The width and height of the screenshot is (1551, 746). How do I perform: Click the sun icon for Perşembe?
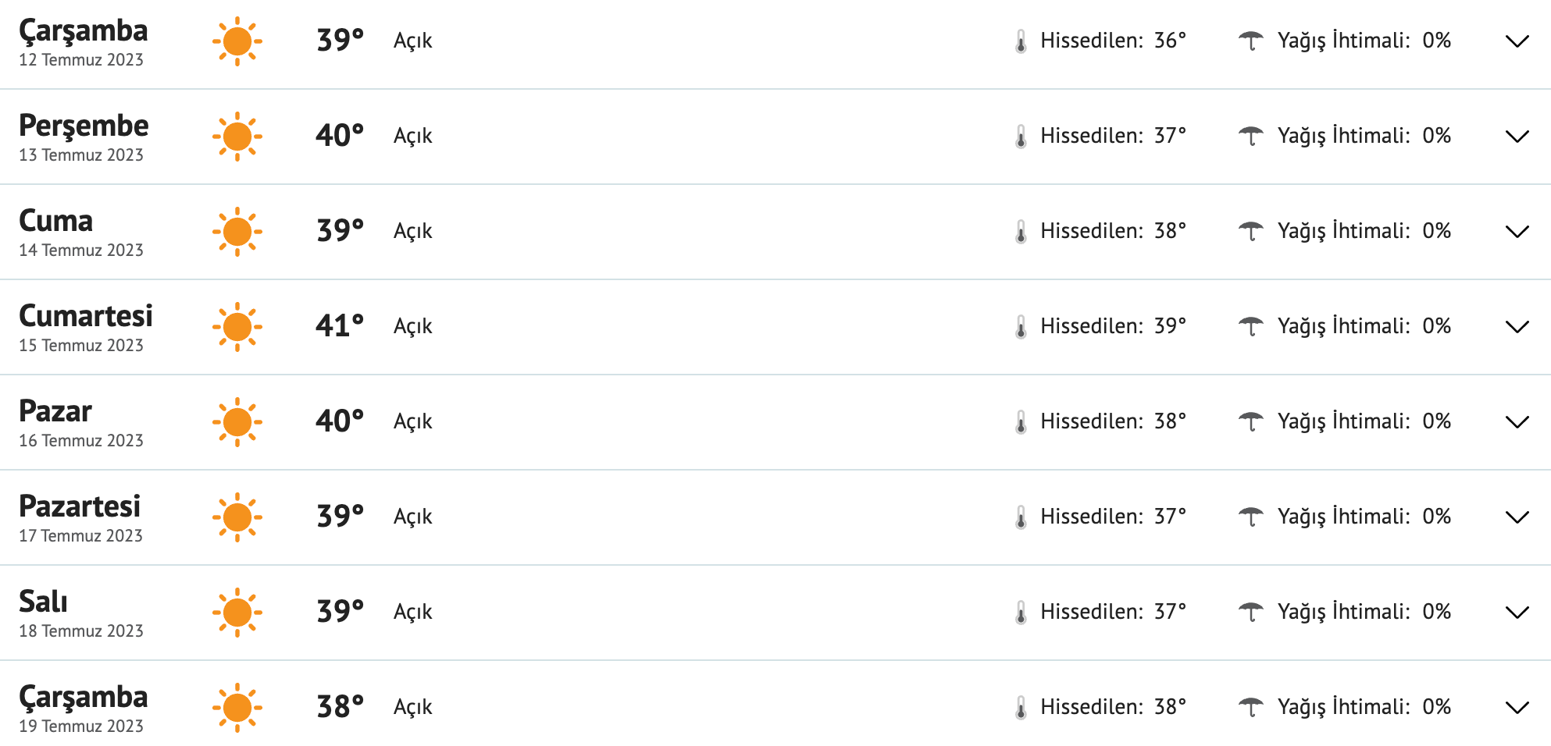coord(237,137)
